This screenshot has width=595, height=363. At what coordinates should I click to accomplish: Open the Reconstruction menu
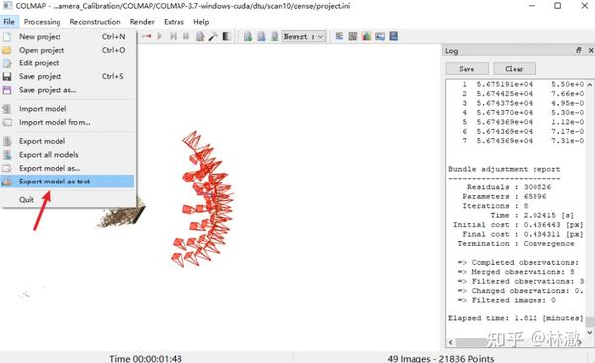95,22
